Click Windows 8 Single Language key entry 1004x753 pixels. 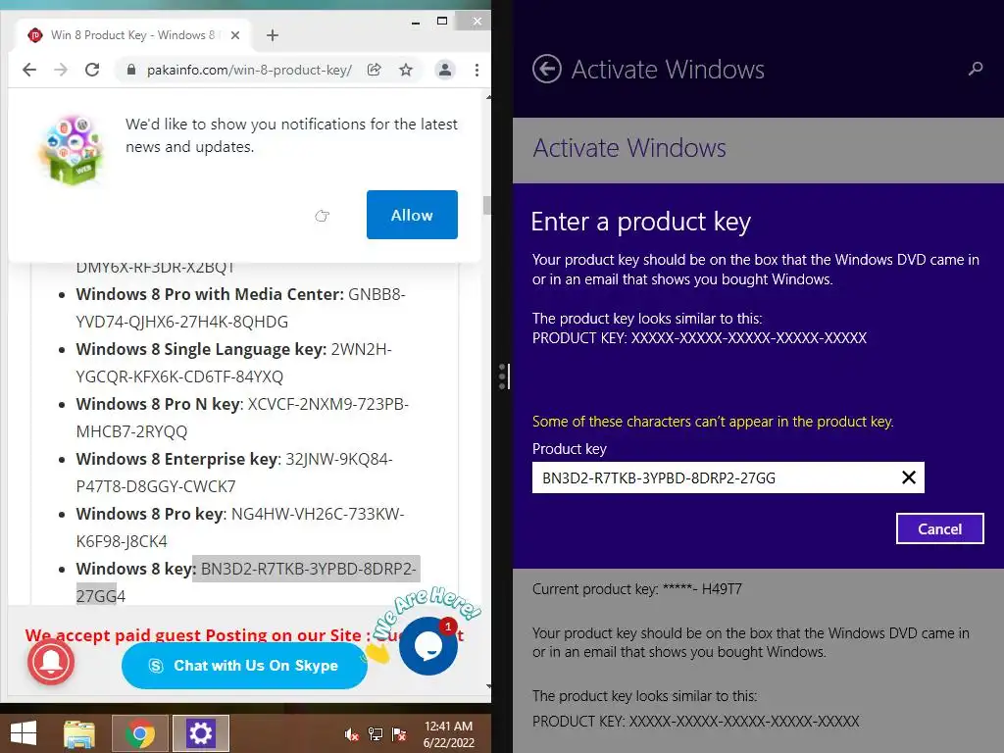click(x=233, y=363)
